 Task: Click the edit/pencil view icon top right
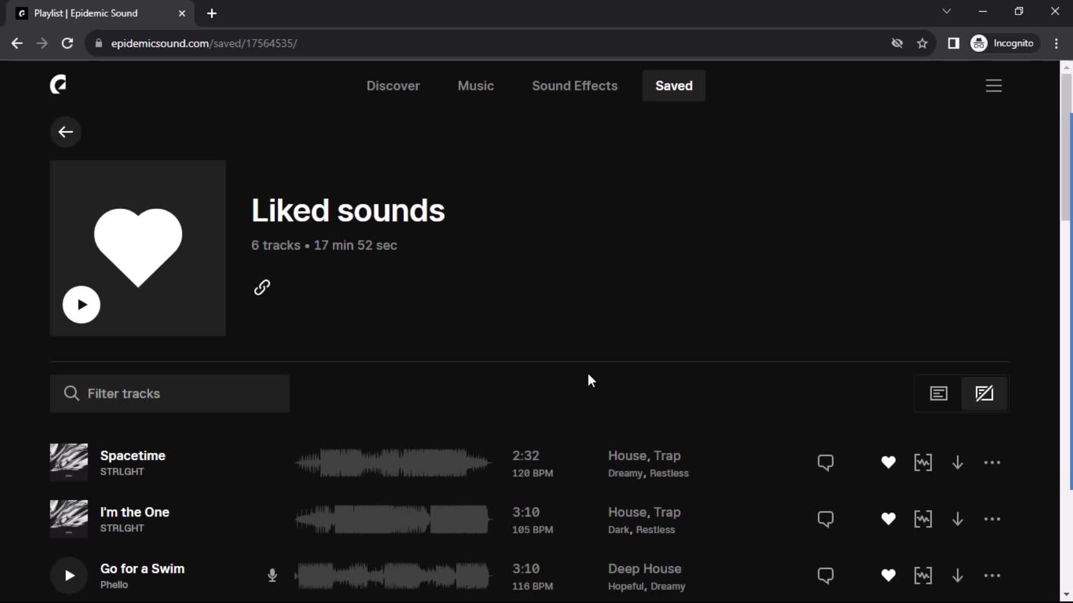click(x=985, y=393)
